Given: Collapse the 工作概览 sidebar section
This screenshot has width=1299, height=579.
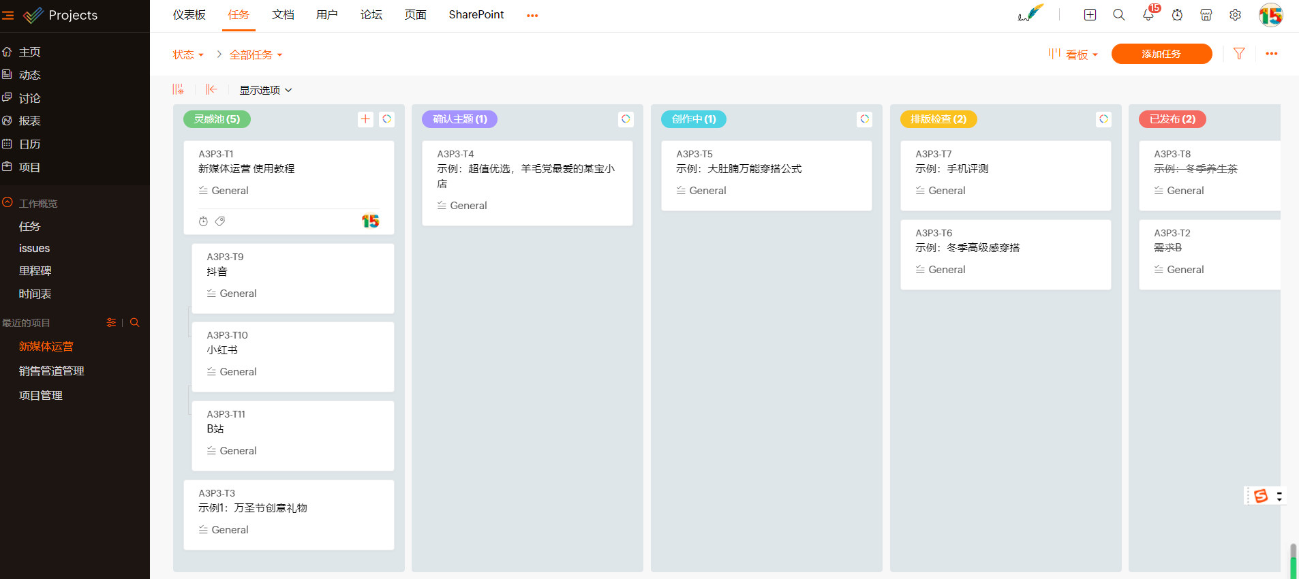Looking at the screenshot, I should point(7,203).
